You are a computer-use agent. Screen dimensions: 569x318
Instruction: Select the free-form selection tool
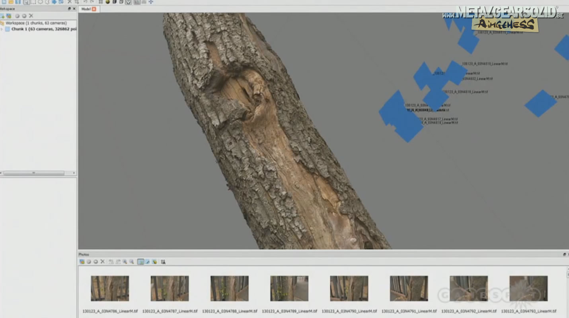(47, 2)
